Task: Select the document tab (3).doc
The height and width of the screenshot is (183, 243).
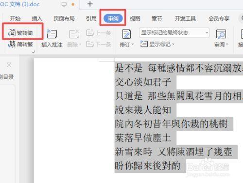Action: coord(20,4)
